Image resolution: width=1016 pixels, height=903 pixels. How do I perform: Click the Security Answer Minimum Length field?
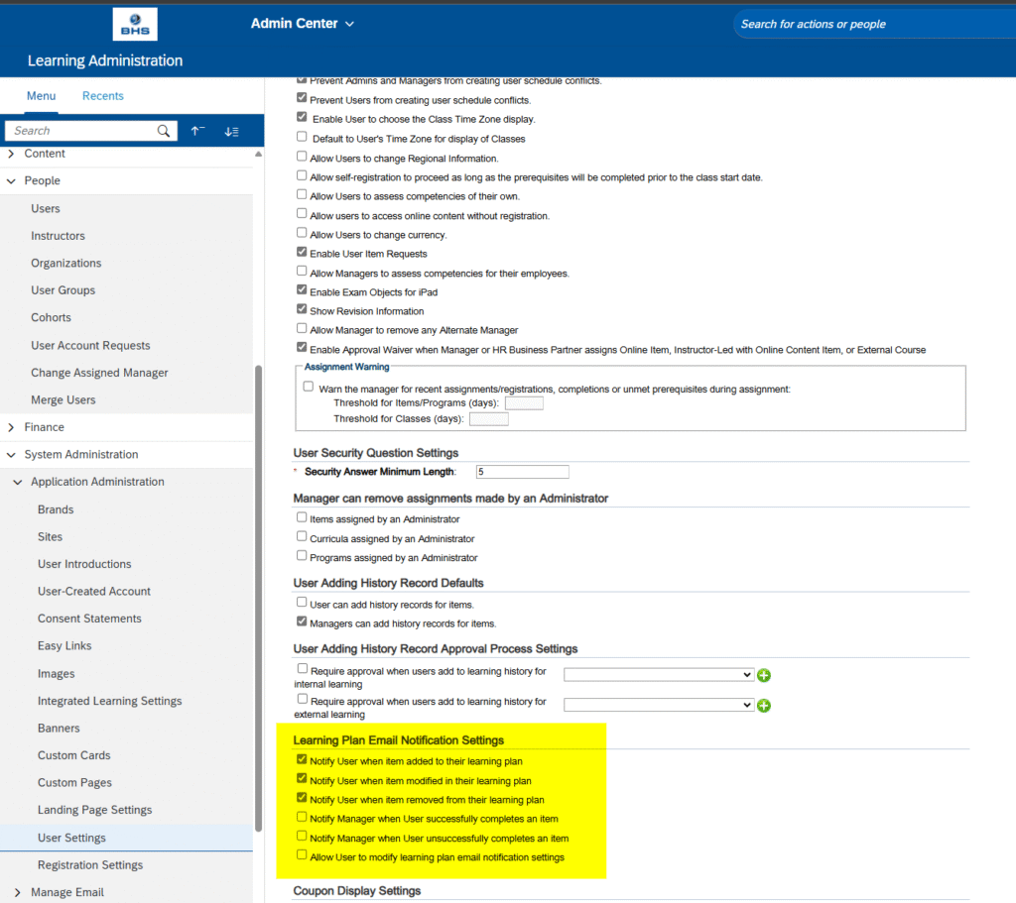click(522, 472)
